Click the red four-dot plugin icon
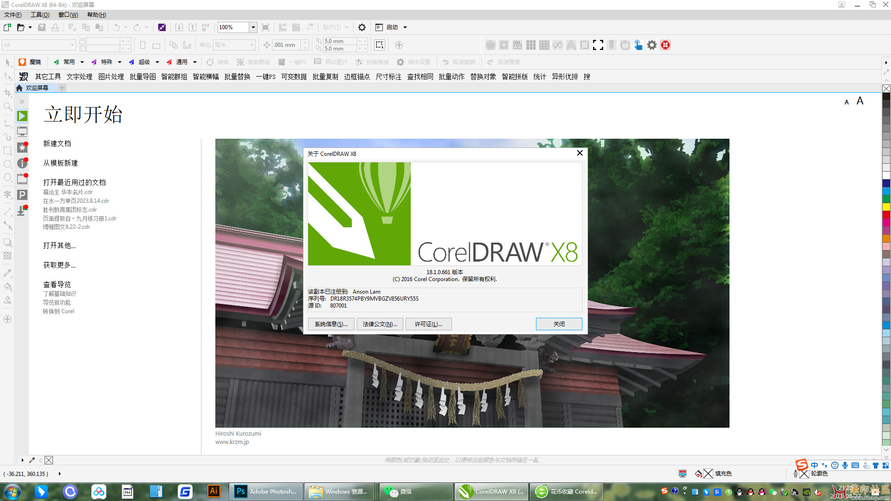 [665, 45]
